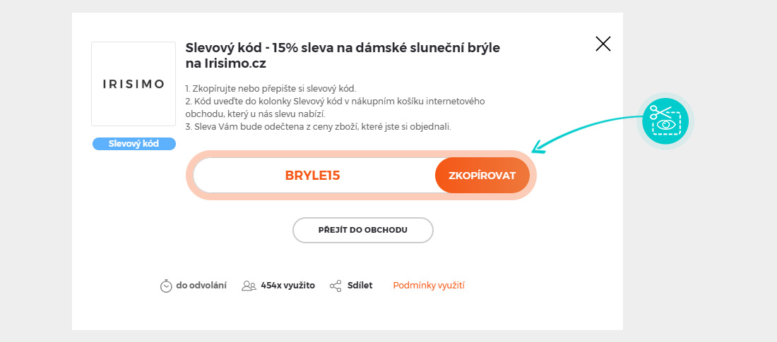777x342 pixels.
Task: Click the people usage count icon
Action: click(249, 286)
